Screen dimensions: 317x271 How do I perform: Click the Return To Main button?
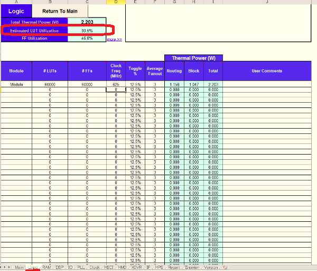click(x=60, y=11)
